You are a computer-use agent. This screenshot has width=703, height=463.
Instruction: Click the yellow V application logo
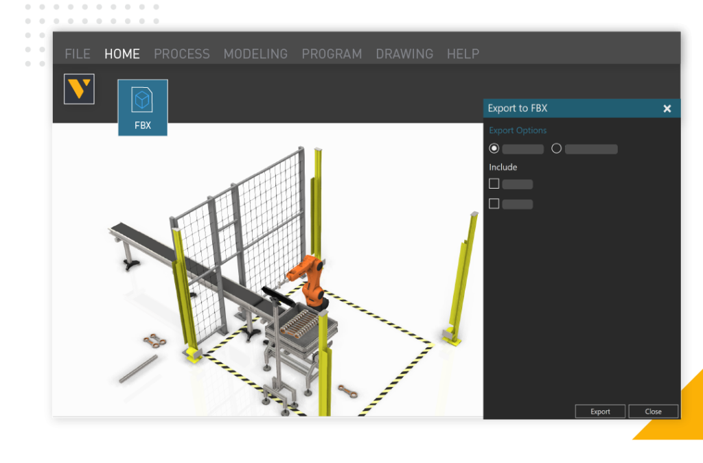click(79, 89)
